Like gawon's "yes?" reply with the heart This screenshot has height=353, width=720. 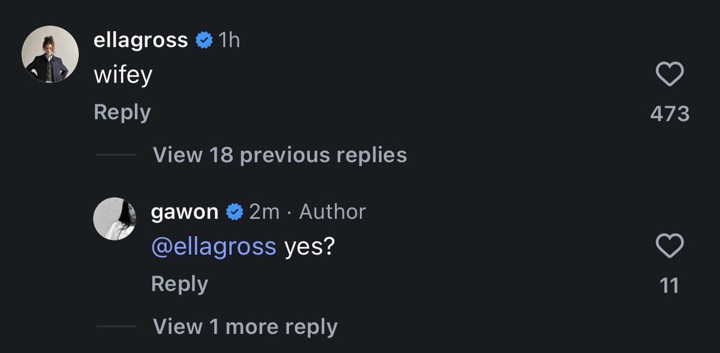coord(670,246)
